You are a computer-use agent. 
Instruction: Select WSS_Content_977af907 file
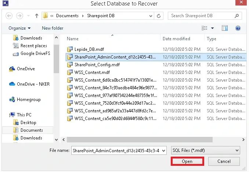[156, 96]
